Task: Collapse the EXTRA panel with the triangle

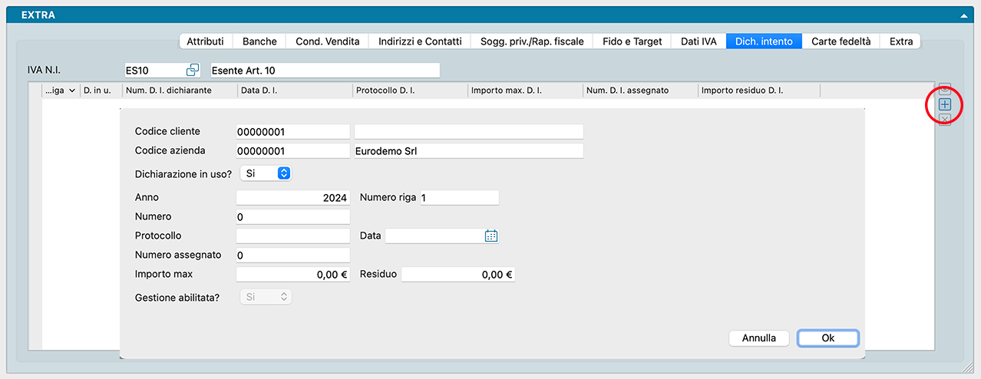Action: (x=963, y=15)
